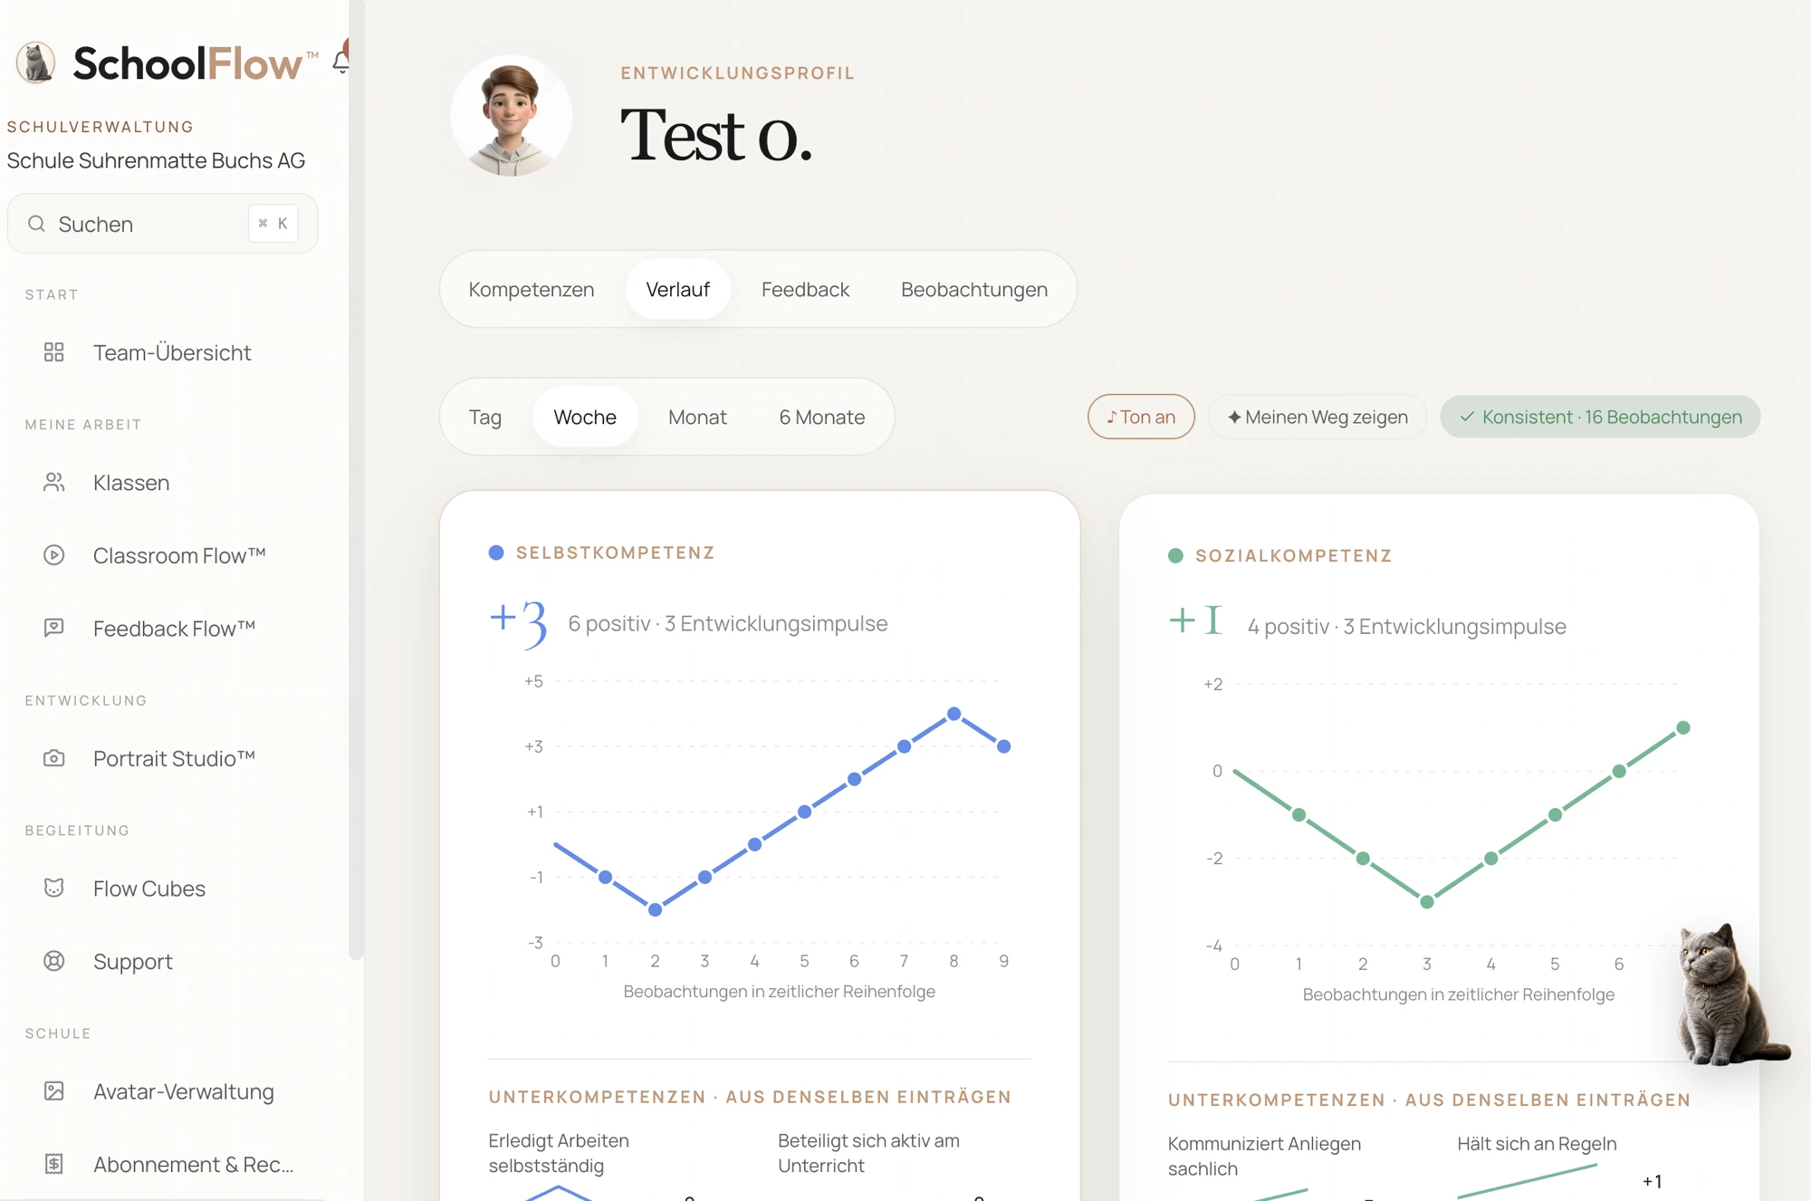Open Classroom Flow™ page
This screenshot has width=1811, height=1201.
click(179, 555)
